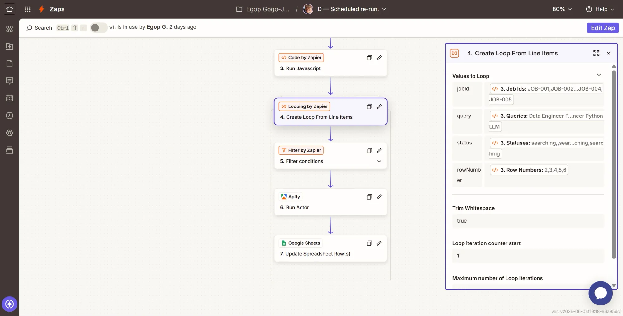Open the settings gear icon in sidebar

click(9, 133)
